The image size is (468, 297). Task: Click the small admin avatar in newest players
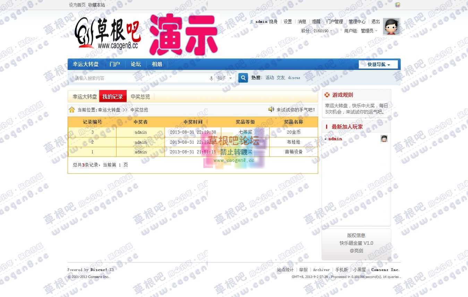click(x=384, y=138)
